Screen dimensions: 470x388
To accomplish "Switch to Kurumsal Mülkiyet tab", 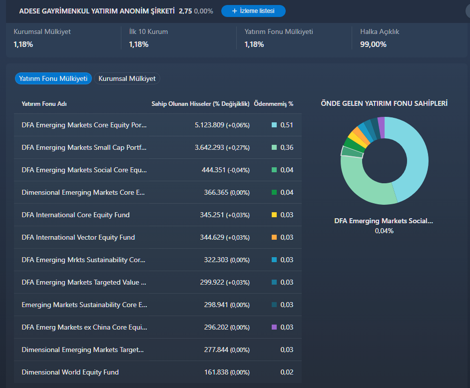I will pos(127,78).
